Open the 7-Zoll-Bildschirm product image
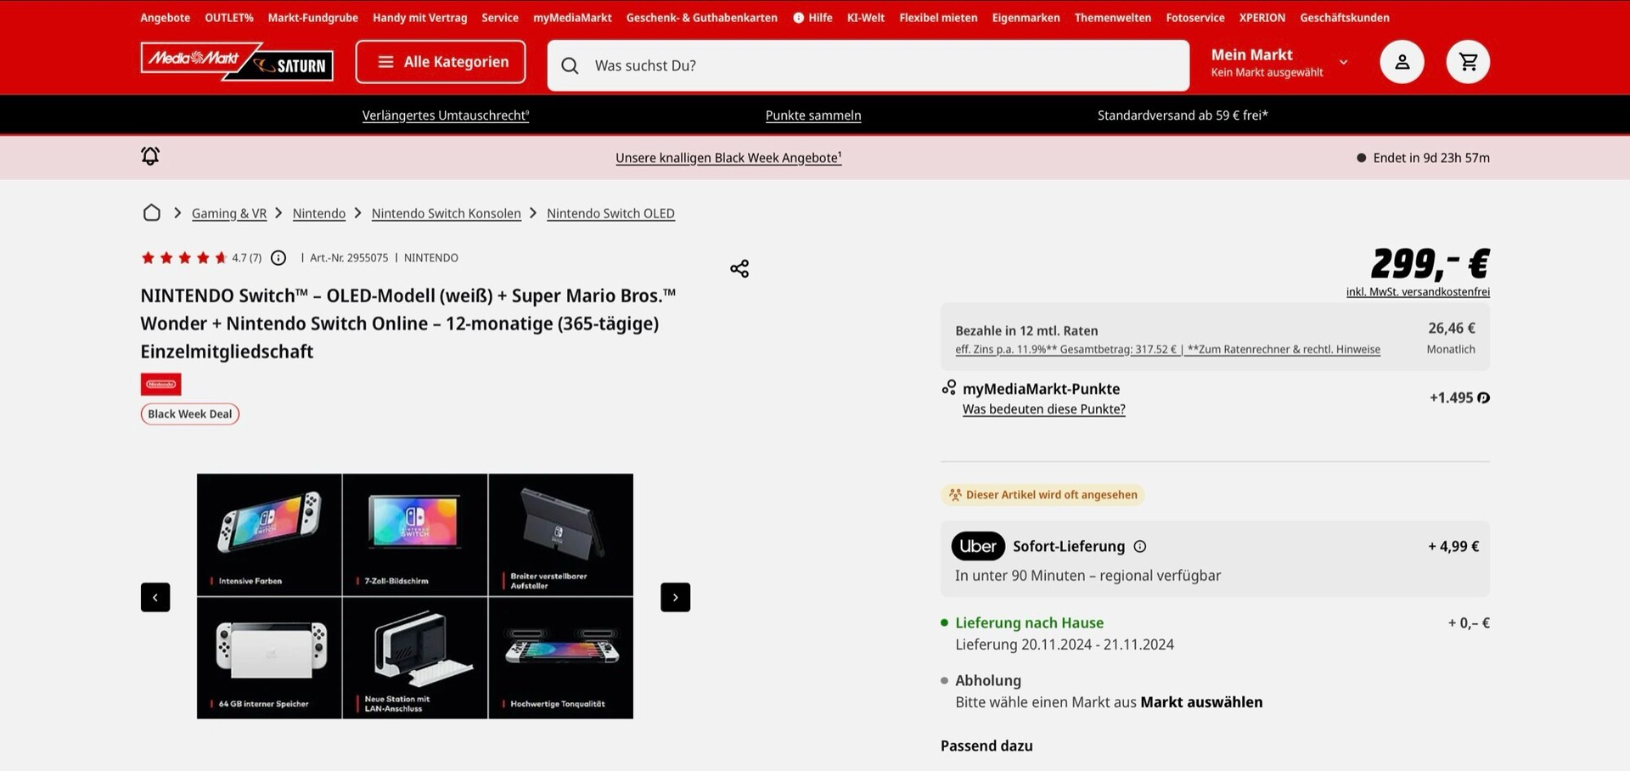Screen dimensions: 1630x771 (x=415, y=535)
